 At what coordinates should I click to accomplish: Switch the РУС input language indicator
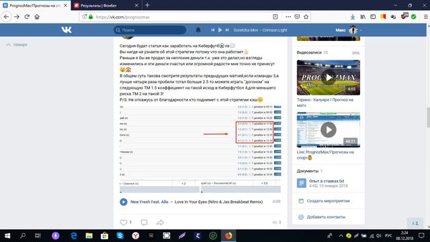[x=388, y=236]
